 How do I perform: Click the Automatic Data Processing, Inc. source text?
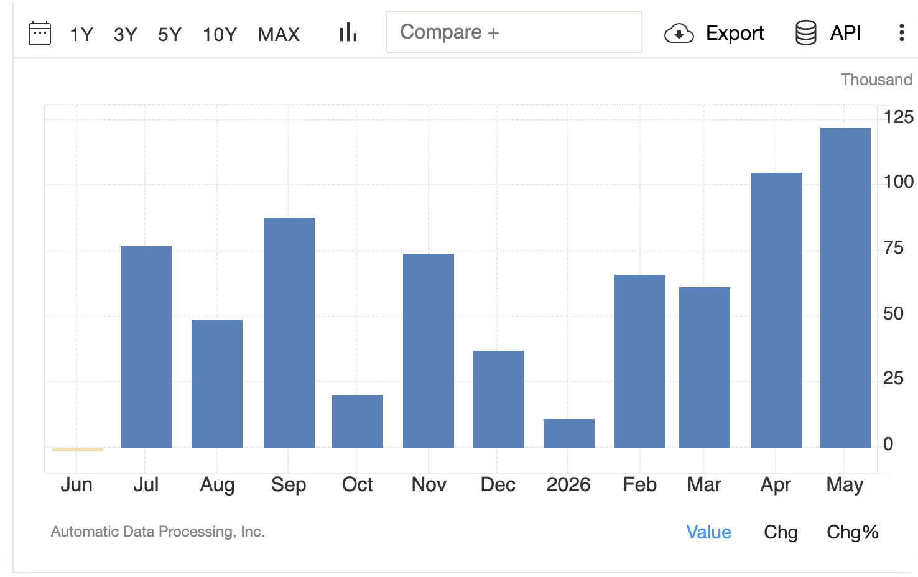coord(158,532)
